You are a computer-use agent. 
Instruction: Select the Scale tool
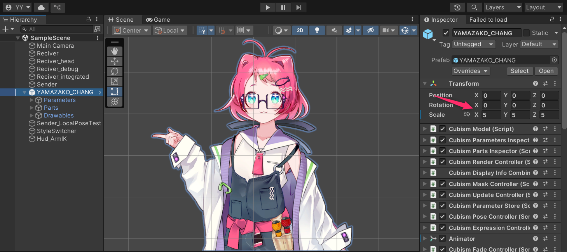click(x=115, y=81)
